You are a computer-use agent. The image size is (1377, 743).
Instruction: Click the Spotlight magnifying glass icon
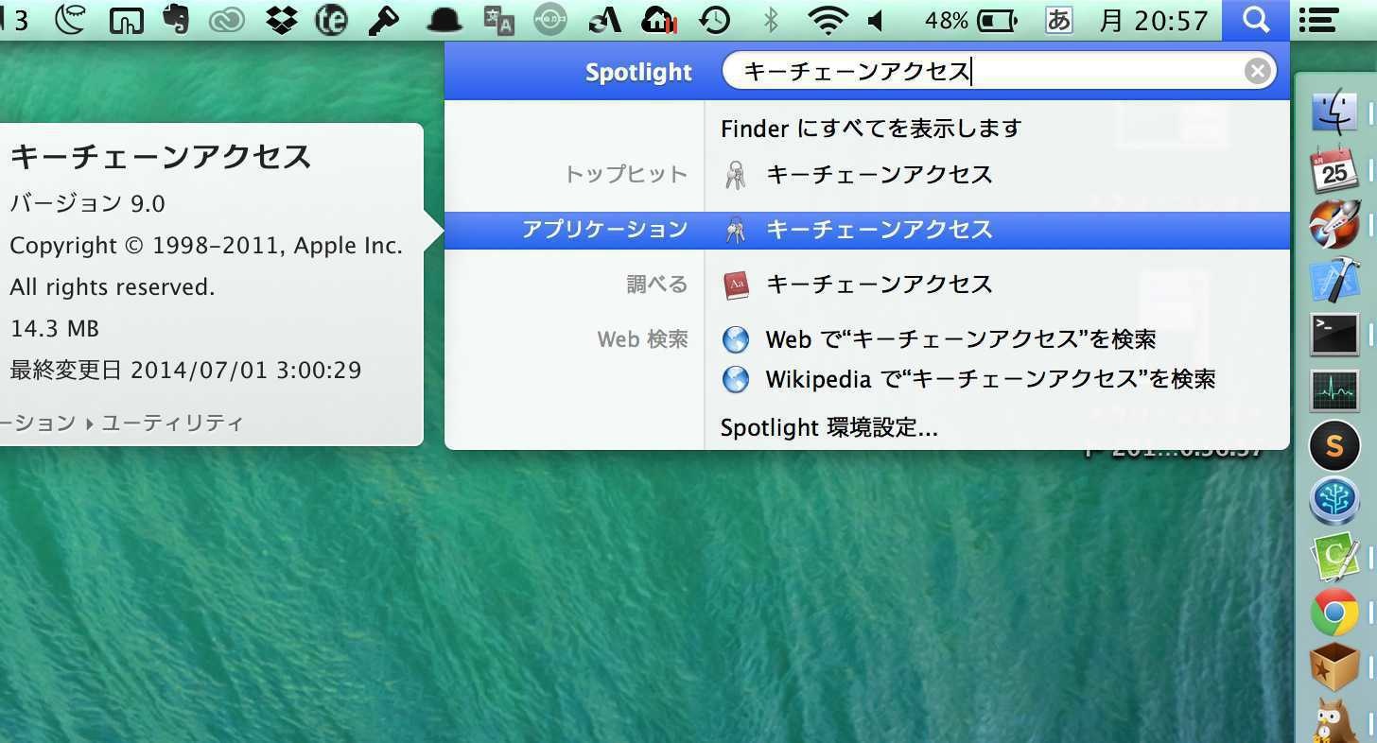pyautogui.click(x=1255, y=20)
